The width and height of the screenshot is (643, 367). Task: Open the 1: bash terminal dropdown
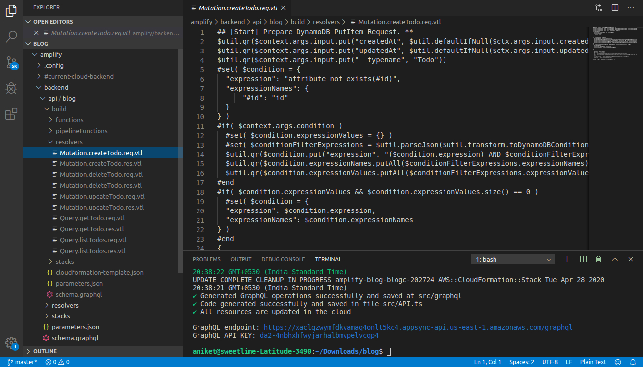coord(513,259)
